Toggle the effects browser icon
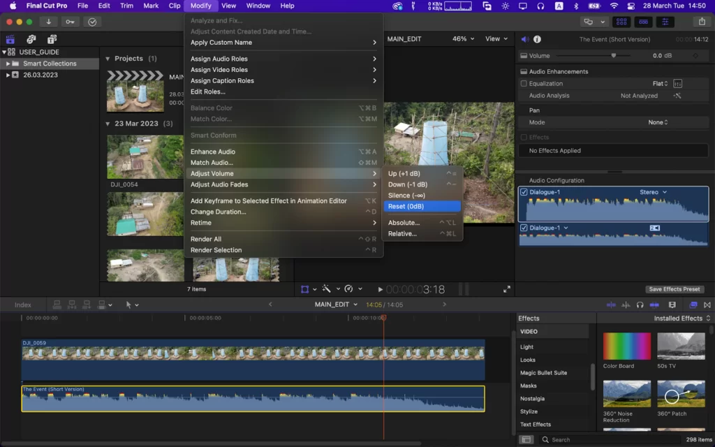 click(693, 305)
